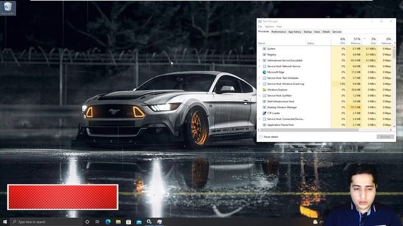The image size is (403, 226).
Task: Click the Service Host: SysMain icon
Action: click(264, 95)
